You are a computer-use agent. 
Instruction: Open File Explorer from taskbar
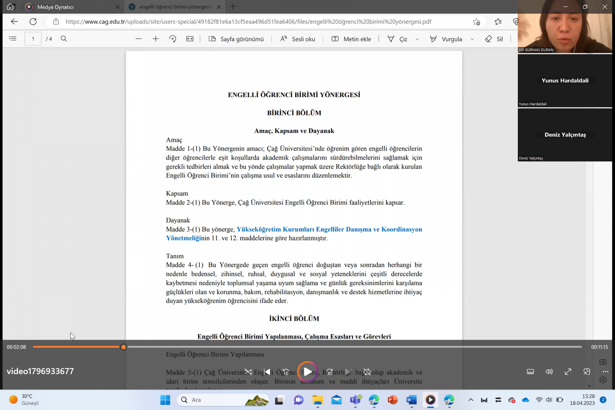[317, 400]
